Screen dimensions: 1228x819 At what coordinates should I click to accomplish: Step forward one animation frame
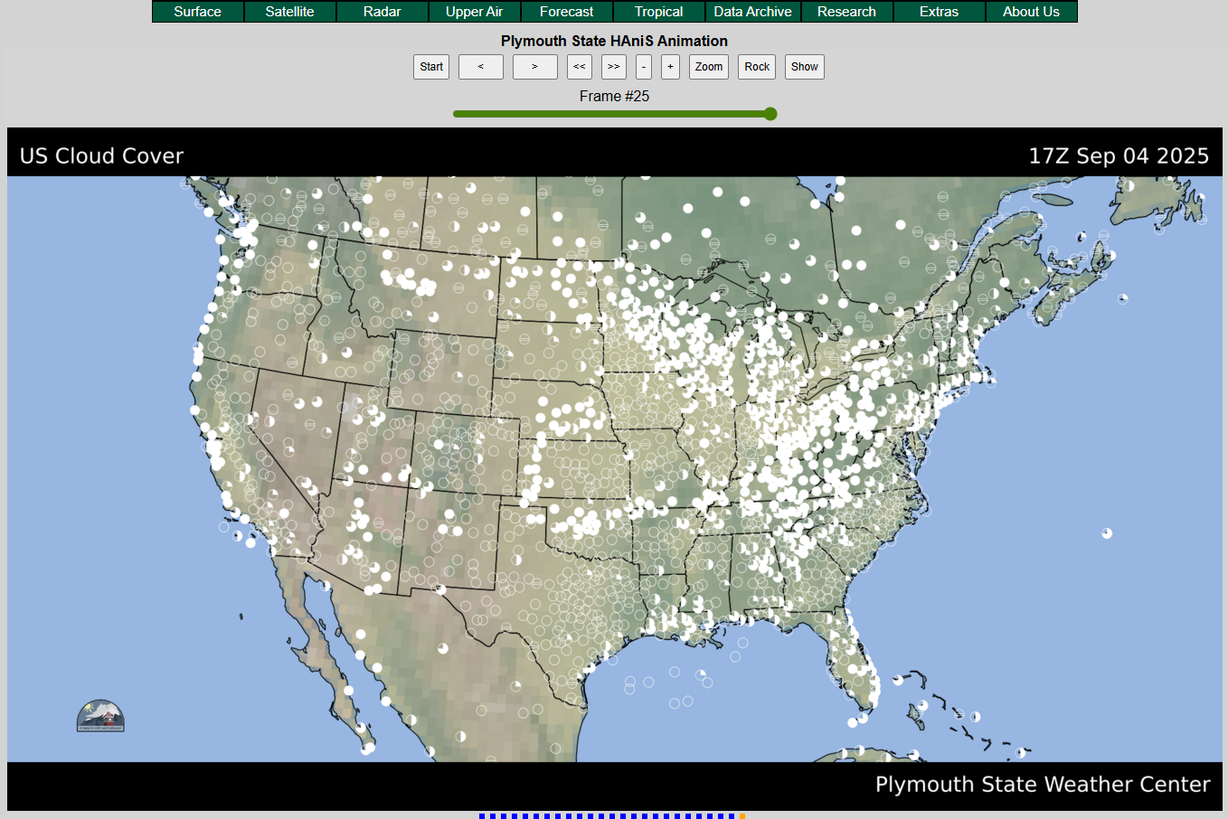pos(534,66)
